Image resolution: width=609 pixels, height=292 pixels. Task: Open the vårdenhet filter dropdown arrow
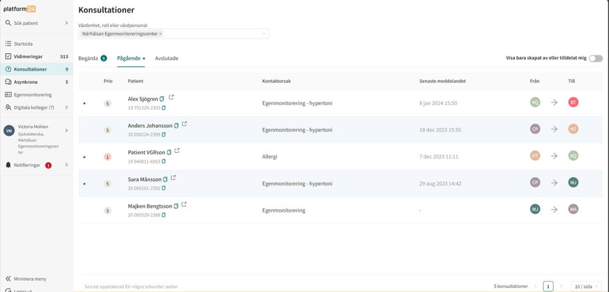click(263, 34)
